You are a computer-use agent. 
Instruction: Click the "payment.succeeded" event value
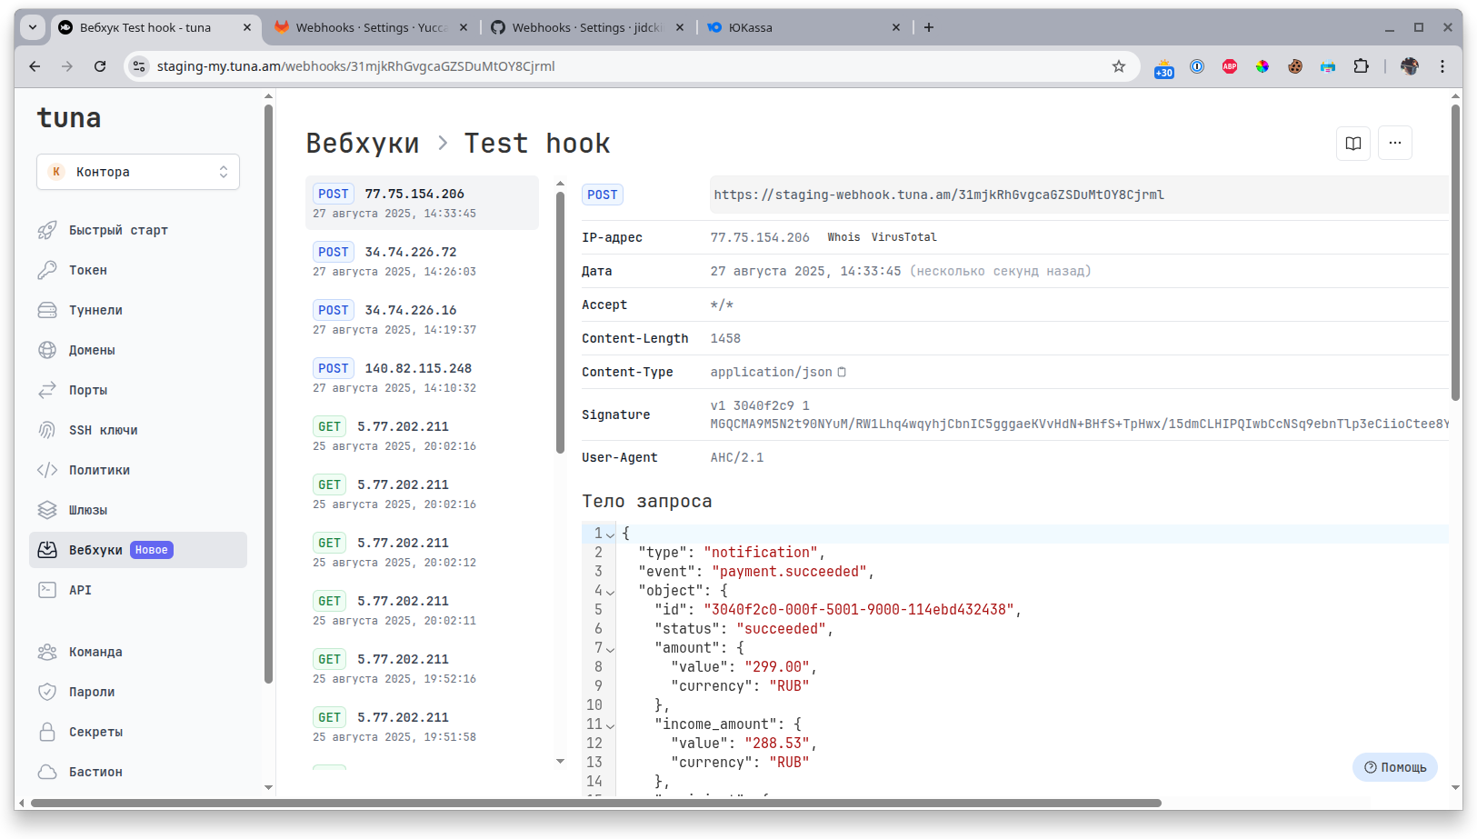tap(789, 572)
